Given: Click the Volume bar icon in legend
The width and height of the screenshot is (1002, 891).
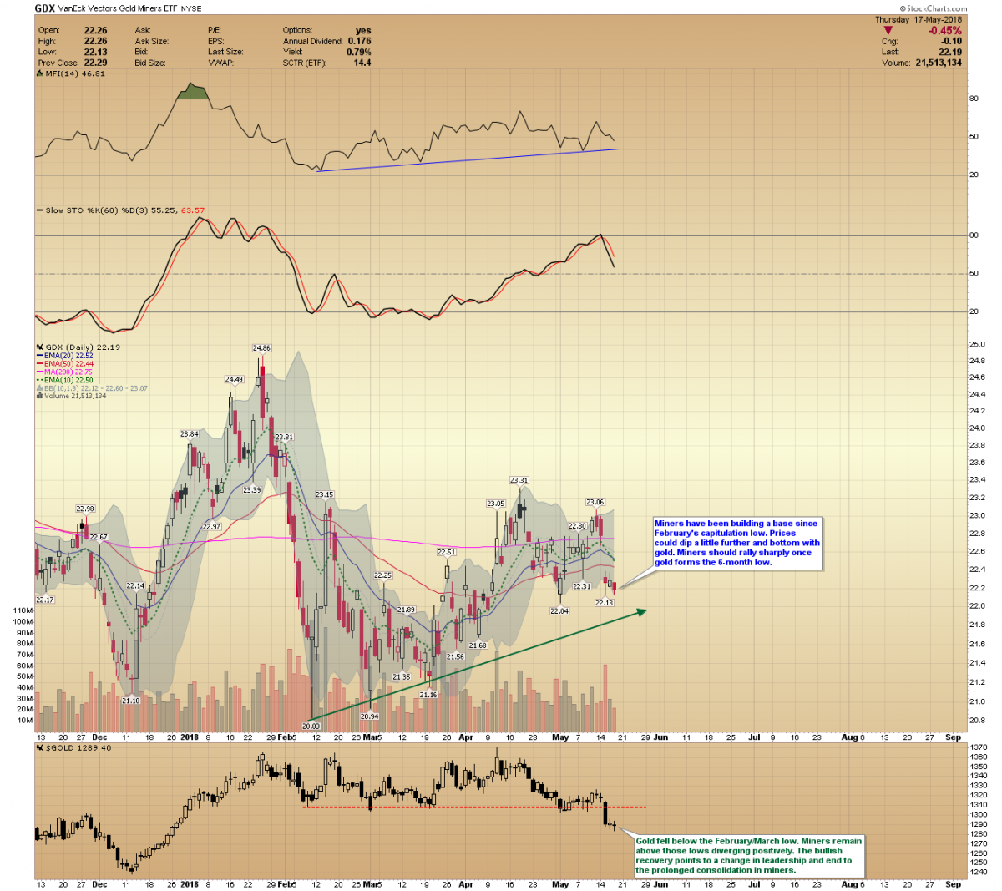Looking at the screenshot, I should tap(38, 396).
